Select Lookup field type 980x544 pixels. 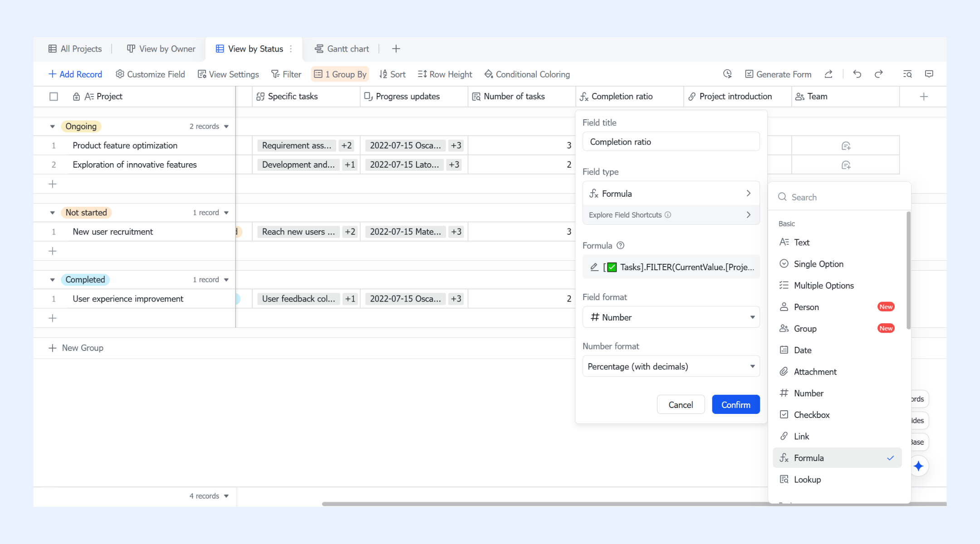(x=837, y=480)
